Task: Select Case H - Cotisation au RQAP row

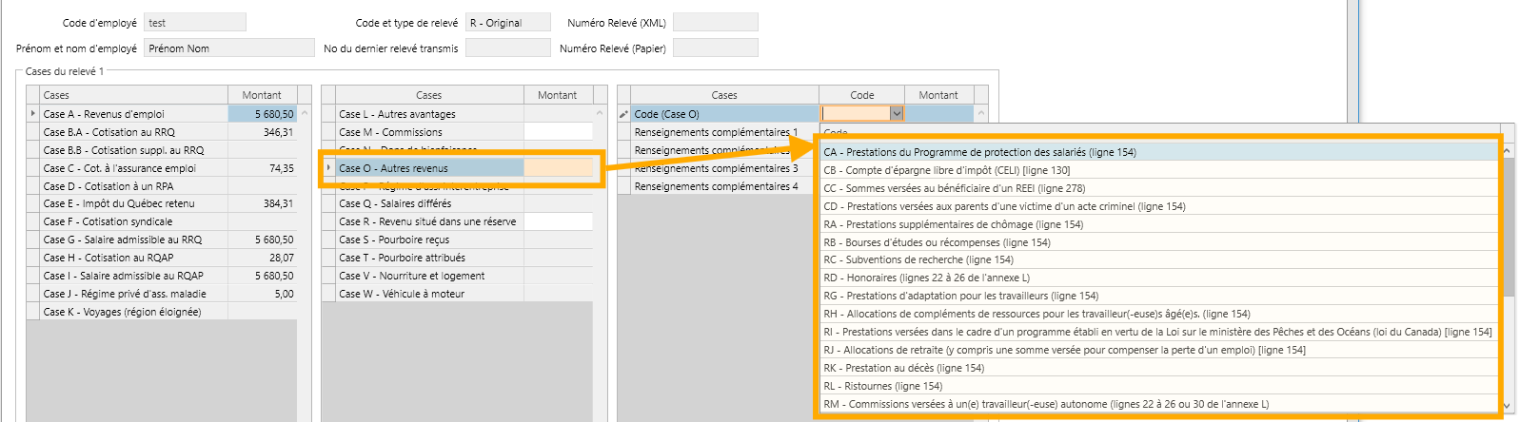Action: pyautogui.click(x=162, y=258)
